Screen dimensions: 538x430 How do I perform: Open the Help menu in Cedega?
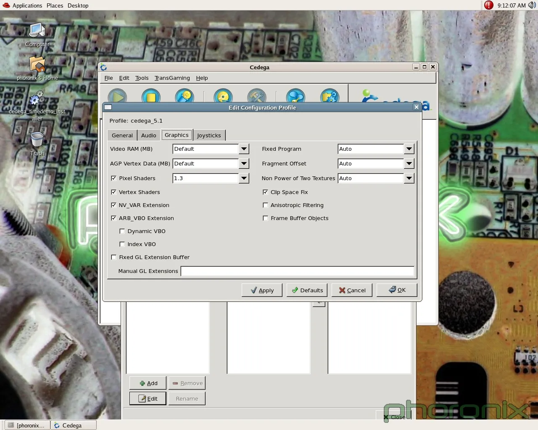pos(202,78)
